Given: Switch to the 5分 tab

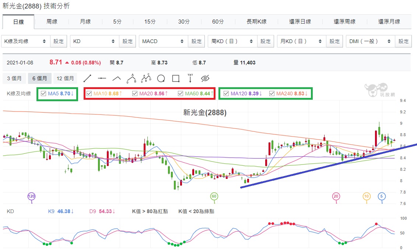Looking at the screenshot, I should (x=117, y=21).
